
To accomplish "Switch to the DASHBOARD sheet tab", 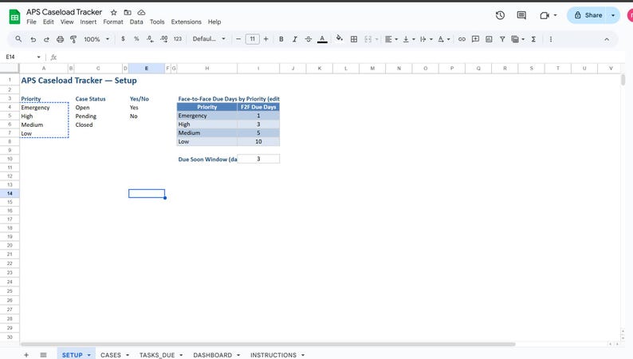I will (212, 354).
